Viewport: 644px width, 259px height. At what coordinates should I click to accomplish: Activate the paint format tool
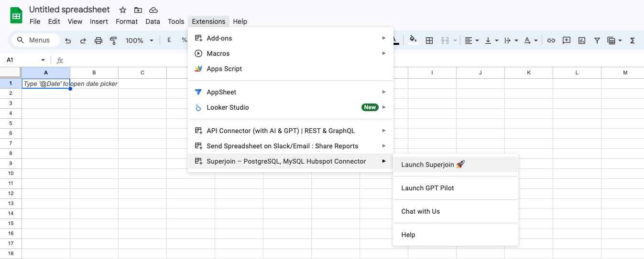[x=113, y=41]
